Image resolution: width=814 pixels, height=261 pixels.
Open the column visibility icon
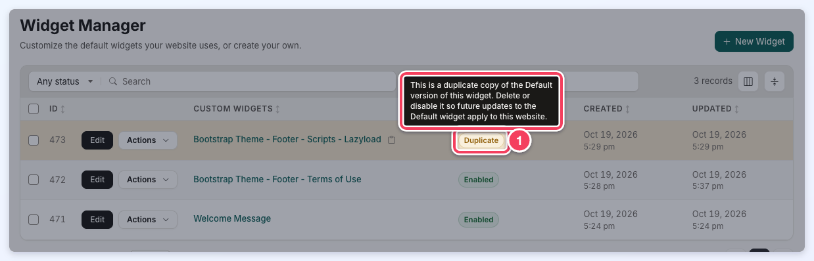(x=748, y=81)
